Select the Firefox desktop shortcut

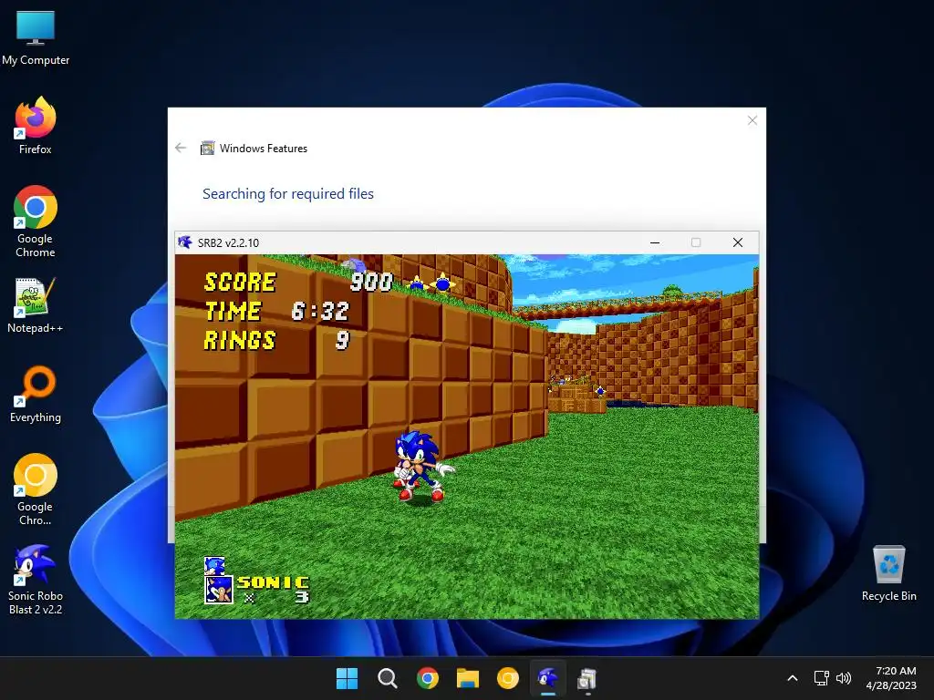[36, 126]
